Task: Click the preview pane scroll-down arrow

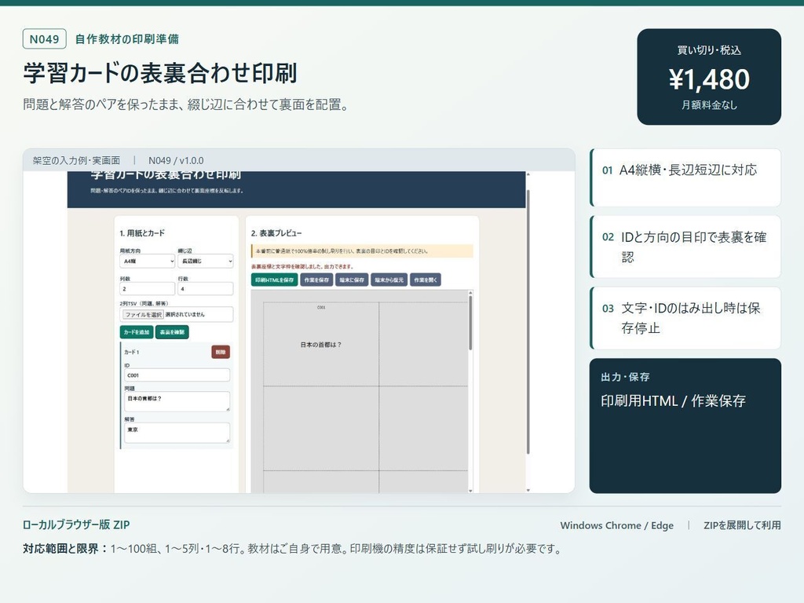Action: coord(470,491)
